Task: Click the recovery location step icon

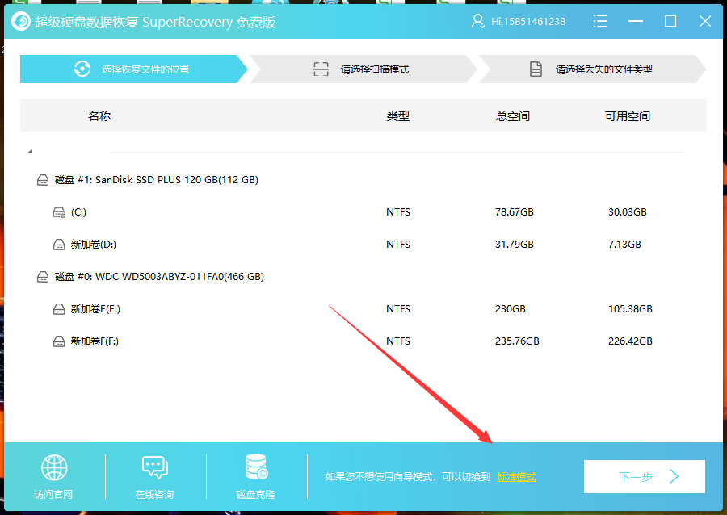Action: [82, 69]
